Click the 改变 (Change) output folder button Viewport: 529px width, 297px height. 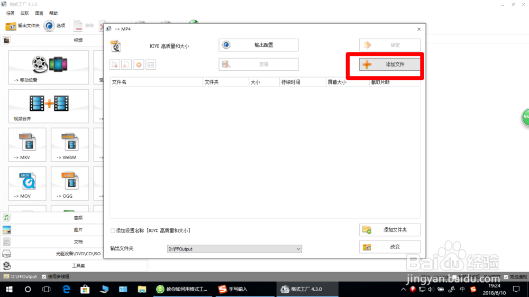click(x=390, y=247)
